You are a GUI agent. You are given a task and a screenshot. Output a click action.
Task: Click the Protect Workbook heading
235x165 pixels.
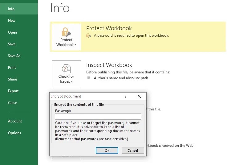[x=109, y=28]
